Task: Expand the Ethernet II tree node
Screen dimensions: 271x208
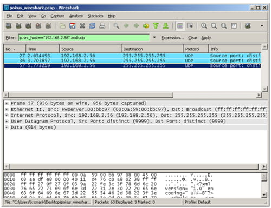Action: 7,109
